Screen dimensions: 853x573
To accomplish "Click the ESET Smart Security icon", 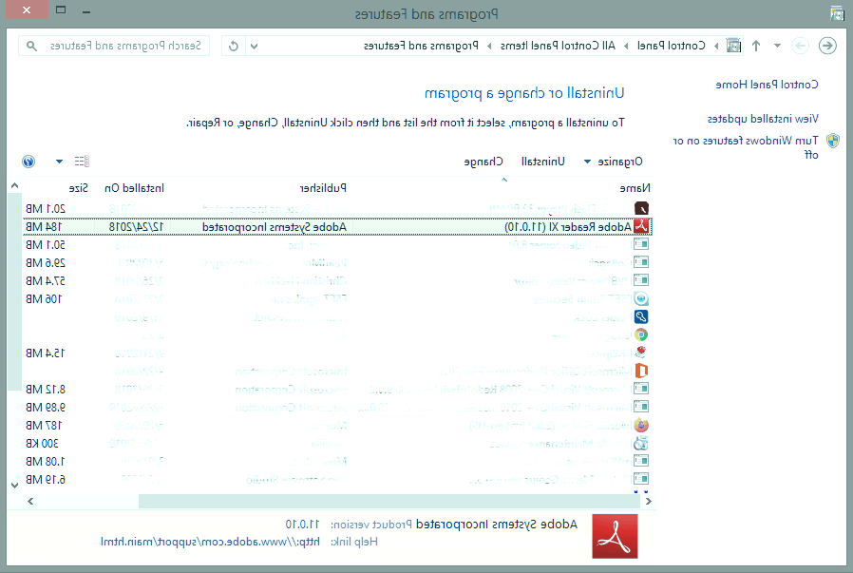I will pos(641,298).
